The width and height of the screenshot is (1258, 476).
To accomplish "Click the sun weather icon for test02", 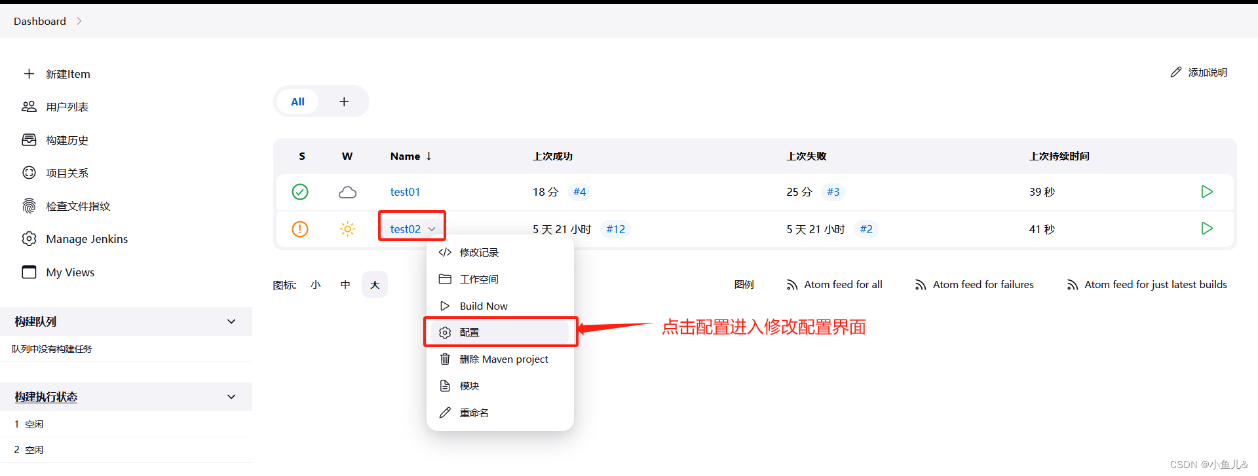I will tap(347, 229).
